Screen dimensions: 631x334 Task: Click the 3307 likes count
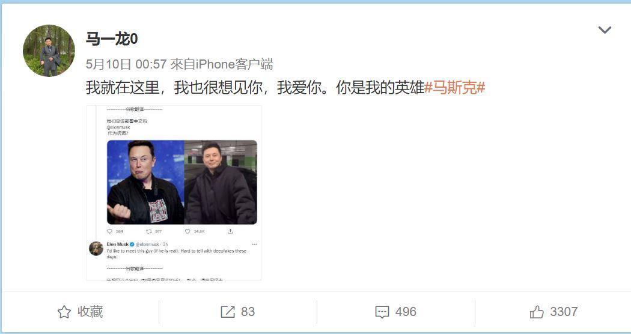(564, 311)
